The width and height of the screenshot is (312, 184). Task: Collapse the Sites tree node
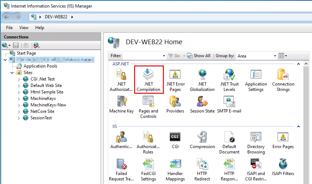point(12,73)
